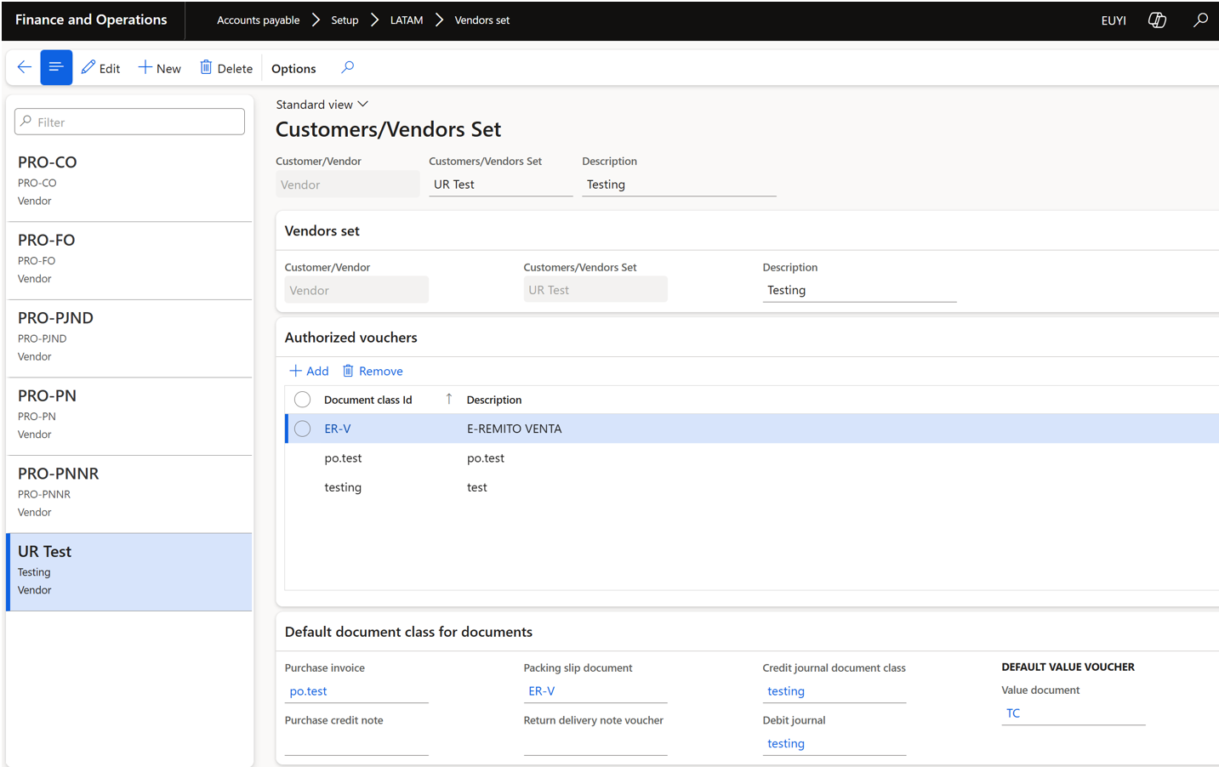Click the New plus icon
The height and width of the screenshot is (767, 1219).
(x=145, y=67)
